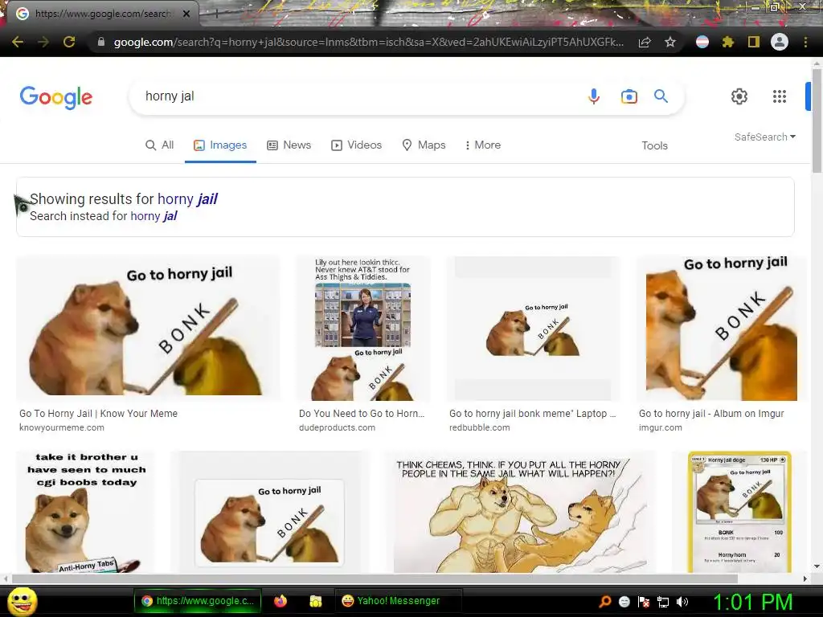Open the Maps tab
The width and height of the screenshot is (823, 617).
pos(424,145)
